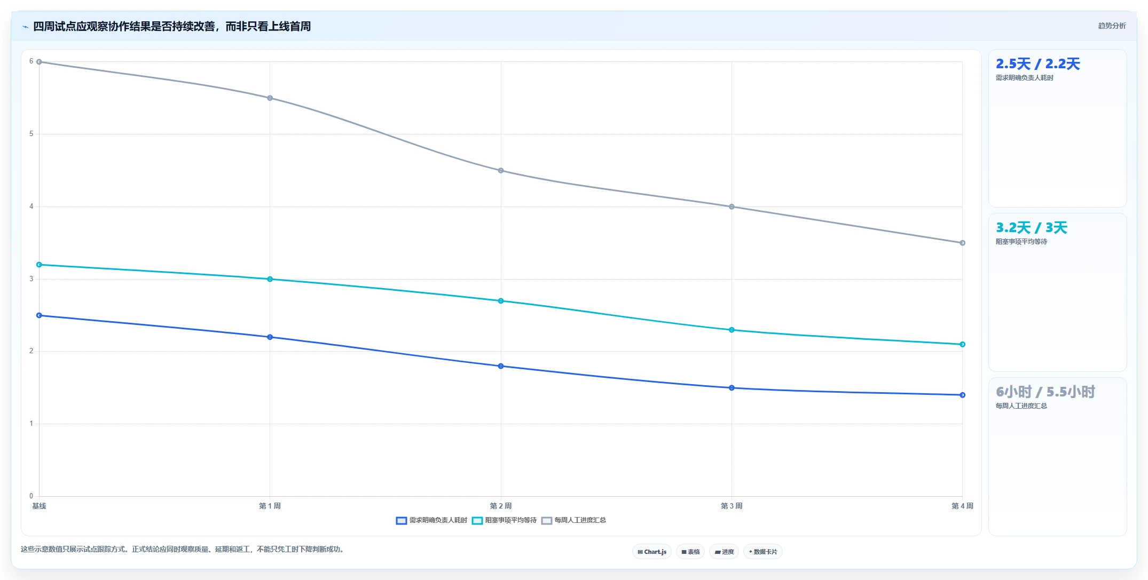Select blue line data point at 基线
This screenshot has width=1148, height=580.
click(39, 315)
